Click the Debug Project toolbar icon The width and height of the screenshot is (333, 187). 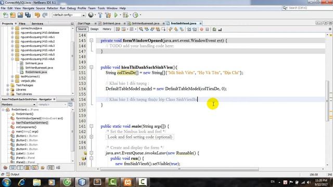point(125,15)
